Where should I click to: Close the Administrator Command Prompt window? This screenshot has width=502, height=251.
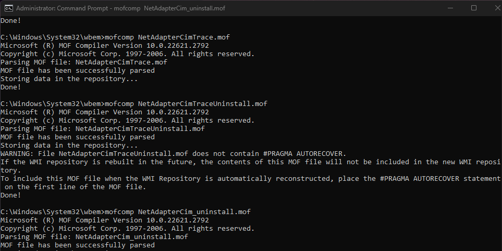coord(498,8)
